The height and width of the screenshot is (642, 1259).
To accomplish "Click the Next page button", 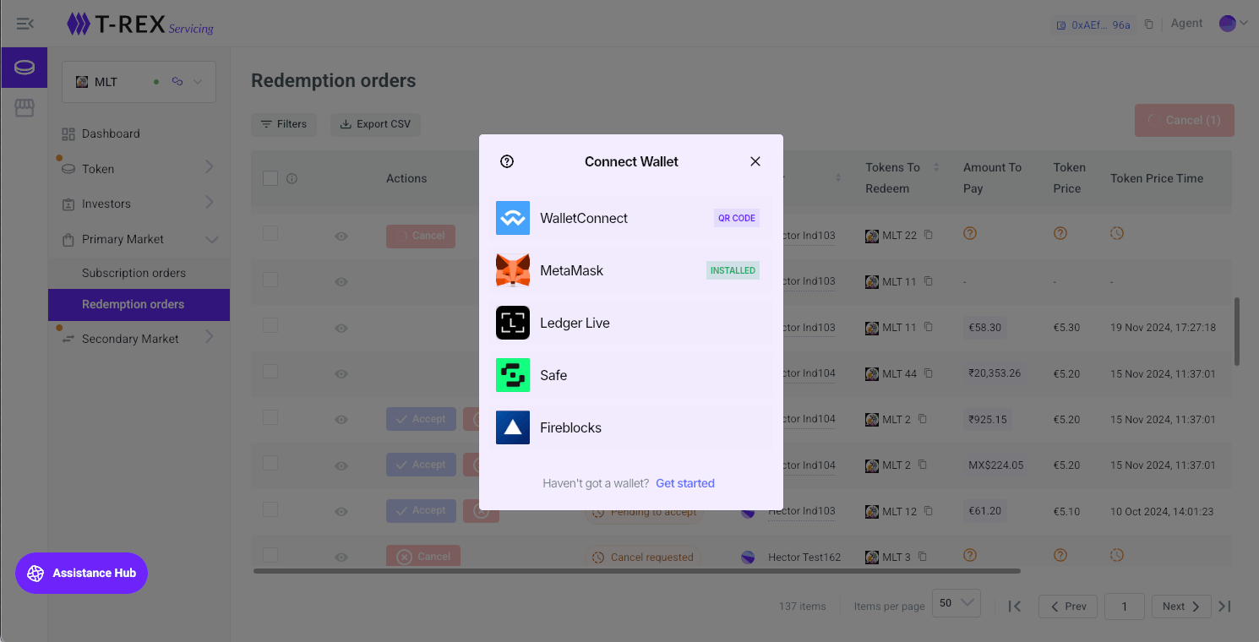I will [1181, 607].
